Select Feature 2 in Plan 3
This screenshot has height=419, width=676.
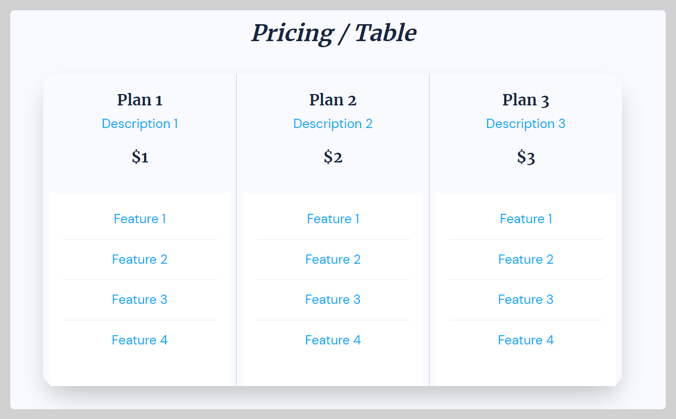[525, 259]
